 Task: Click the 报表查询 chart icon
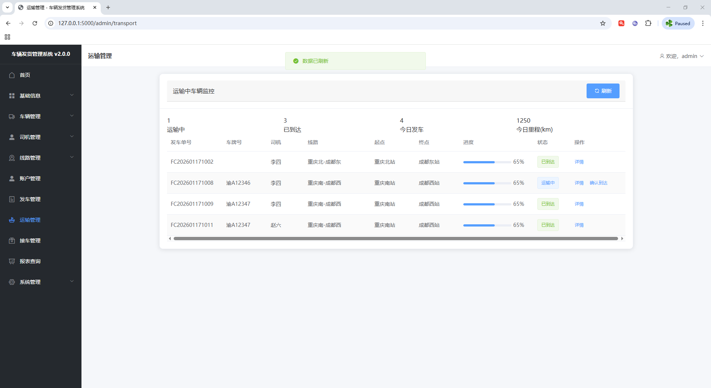(12, 261)
